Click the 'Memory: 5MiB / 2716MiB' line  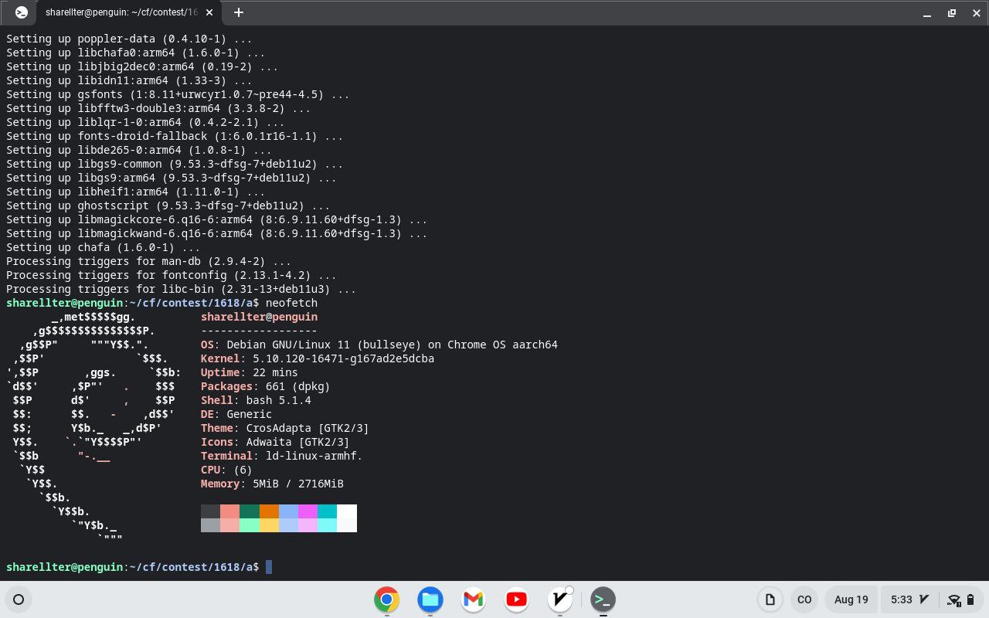pyautogui.click(x=272, y=484)
